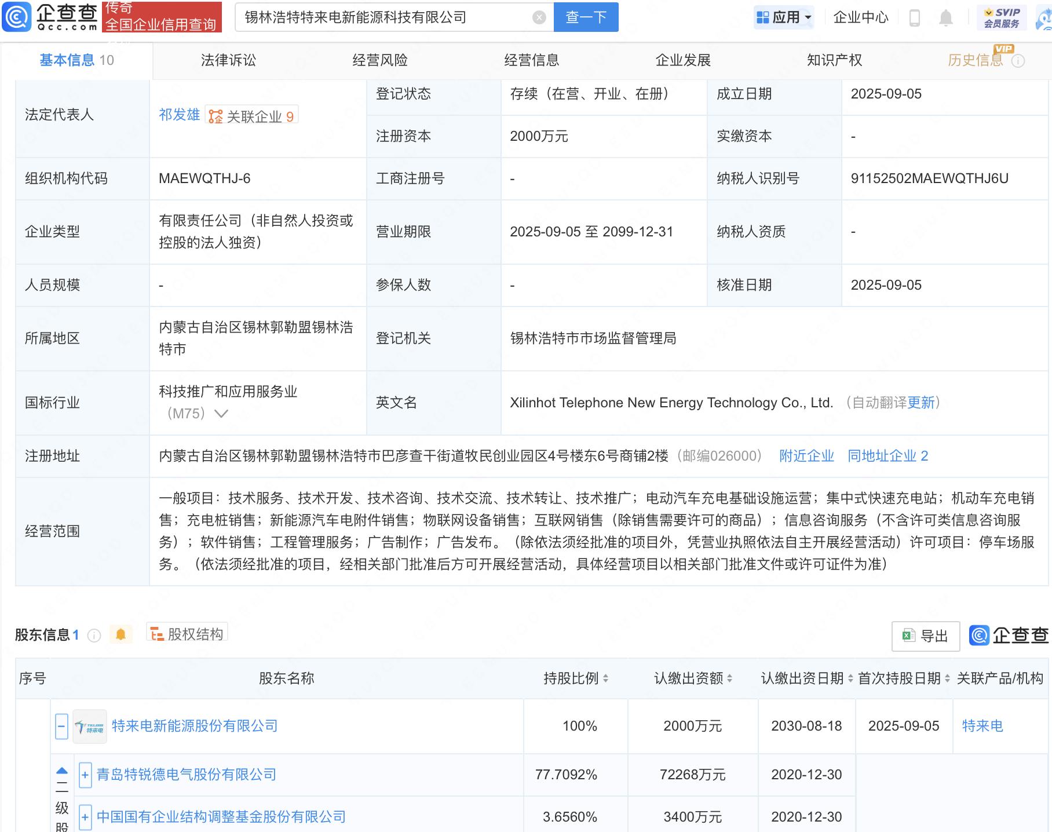Export shareholder table with 导出
The image size is (1052, 832).
(926, 636)
